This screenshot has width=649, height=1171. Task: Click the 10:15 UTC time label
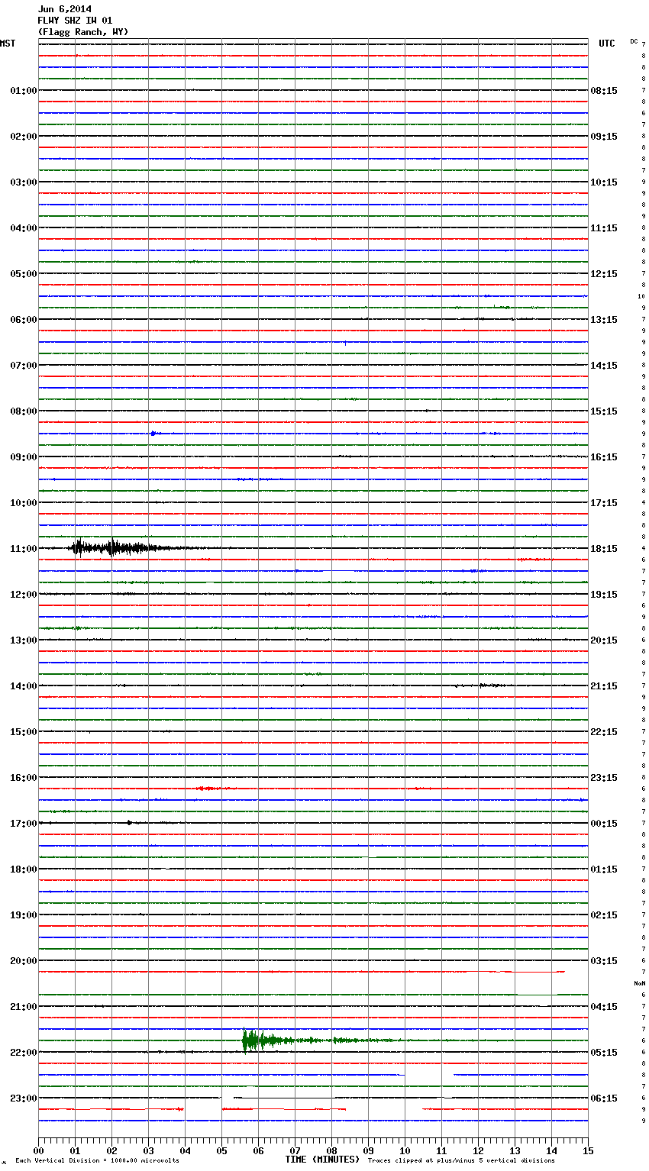tap(604, 182)
